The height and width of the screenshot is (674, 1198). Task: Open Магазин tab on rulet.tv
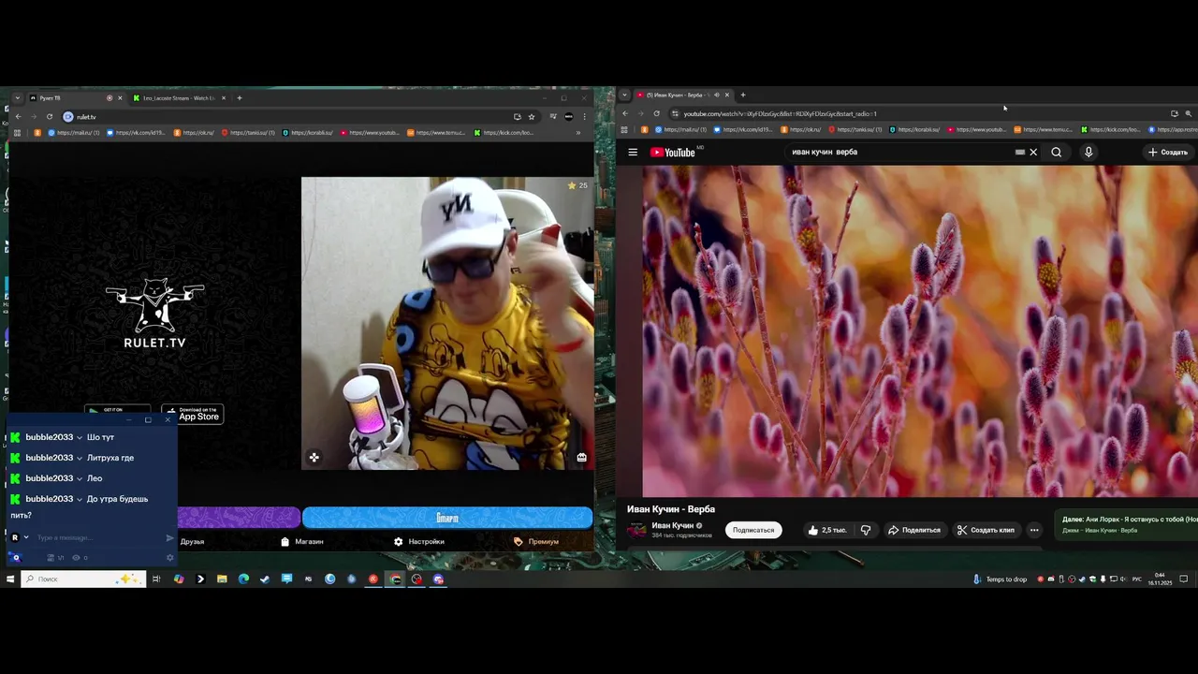(x=302, y=541)
